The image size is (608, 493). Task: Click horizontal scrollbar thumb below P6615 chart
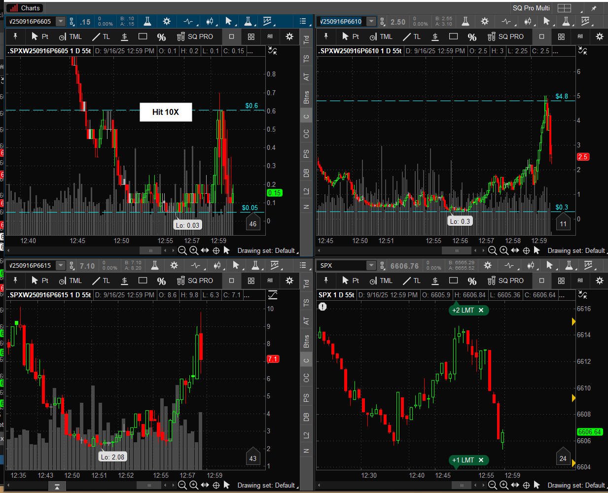148,485
